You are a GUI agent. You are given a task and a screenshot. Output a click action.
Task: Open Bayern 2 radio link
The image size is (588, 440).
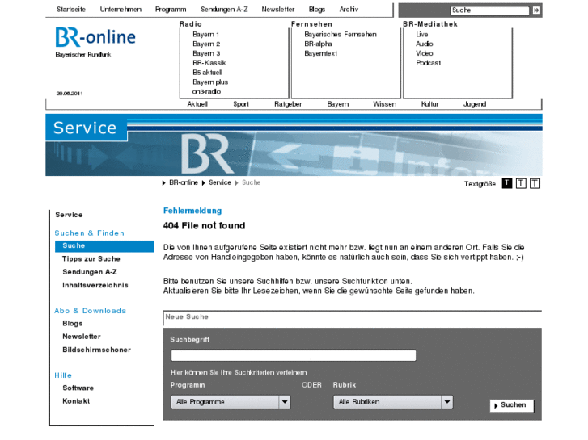pyautogui.click(x=206, y=44)
